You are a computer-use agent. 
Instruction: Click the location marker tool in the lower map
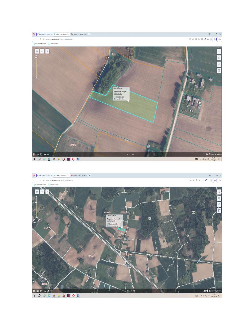[219, 205]
